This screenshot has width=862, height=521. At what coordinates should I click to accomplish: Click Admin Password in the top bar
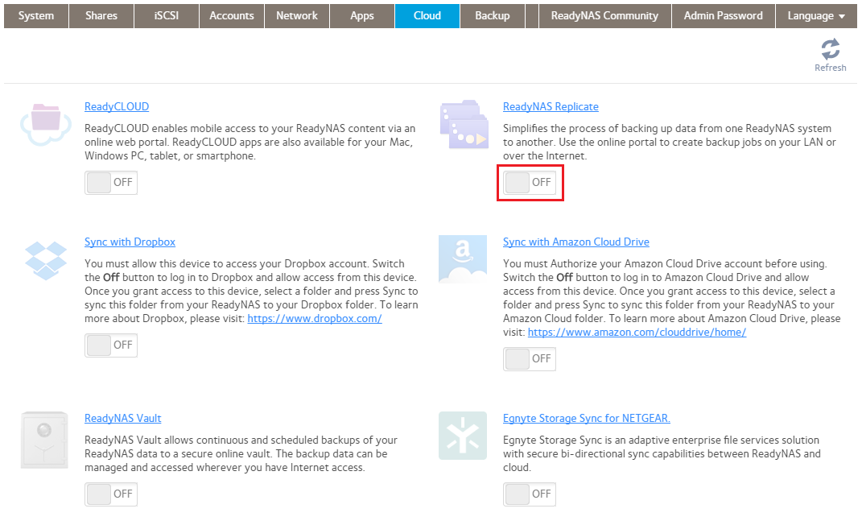[724, 16]
